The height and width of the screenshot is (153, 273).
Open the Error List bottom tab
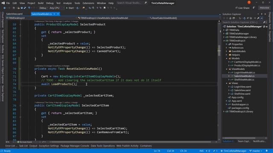(11, 146)
